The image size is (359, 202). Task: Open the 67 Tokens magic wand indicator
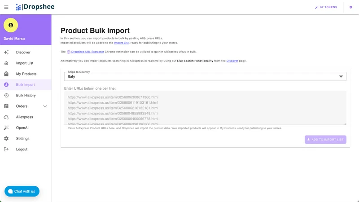tap(326, 7)
